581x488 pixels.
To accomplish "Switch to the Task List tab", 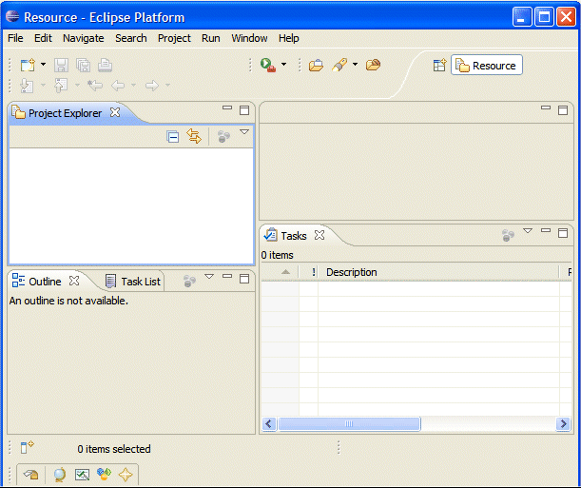I will 133,282.
